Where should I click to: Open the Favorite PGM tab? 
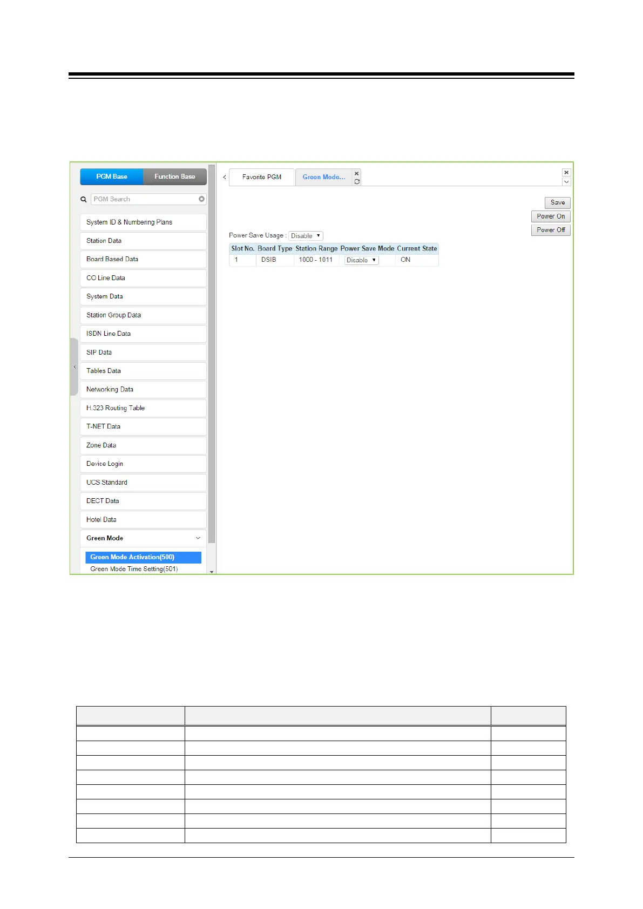point(262,177)
